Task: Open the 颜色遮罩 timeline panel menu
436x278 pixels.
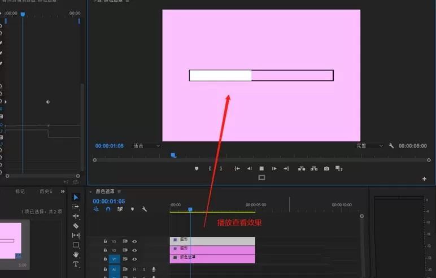Action: (x=119, y=192)
